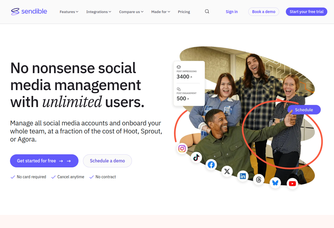The width and height of the screenshot is (334, 228).
Task: Click the Schedule a demo button
Action: 107,161
